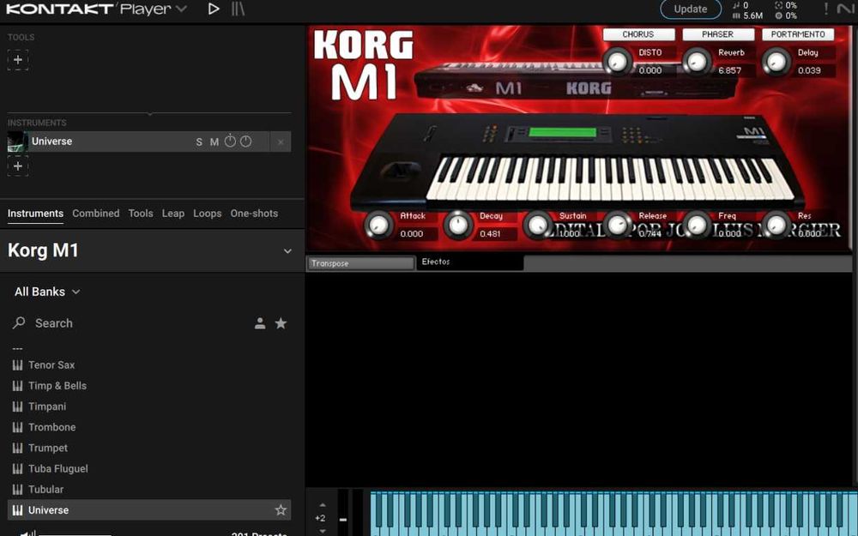Expand the Korg M1 library dropdown
858x536 pixels.
(x=287, y=251)
